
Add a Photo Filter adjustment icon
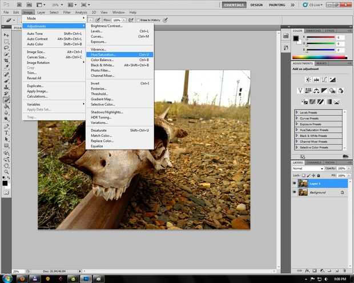332,91
